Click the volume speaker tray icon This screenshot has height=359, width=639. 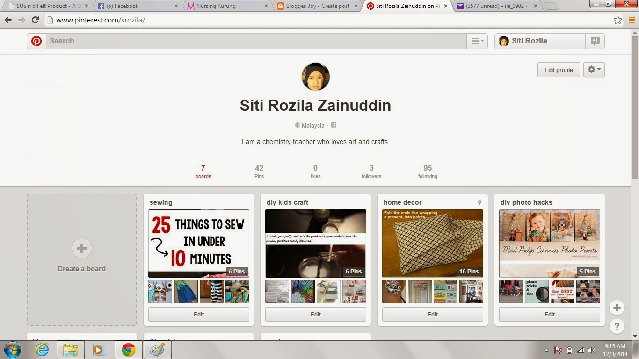click(x=592, y=350)
